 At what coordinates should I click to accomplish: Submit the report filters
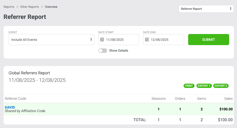(208, 40)
